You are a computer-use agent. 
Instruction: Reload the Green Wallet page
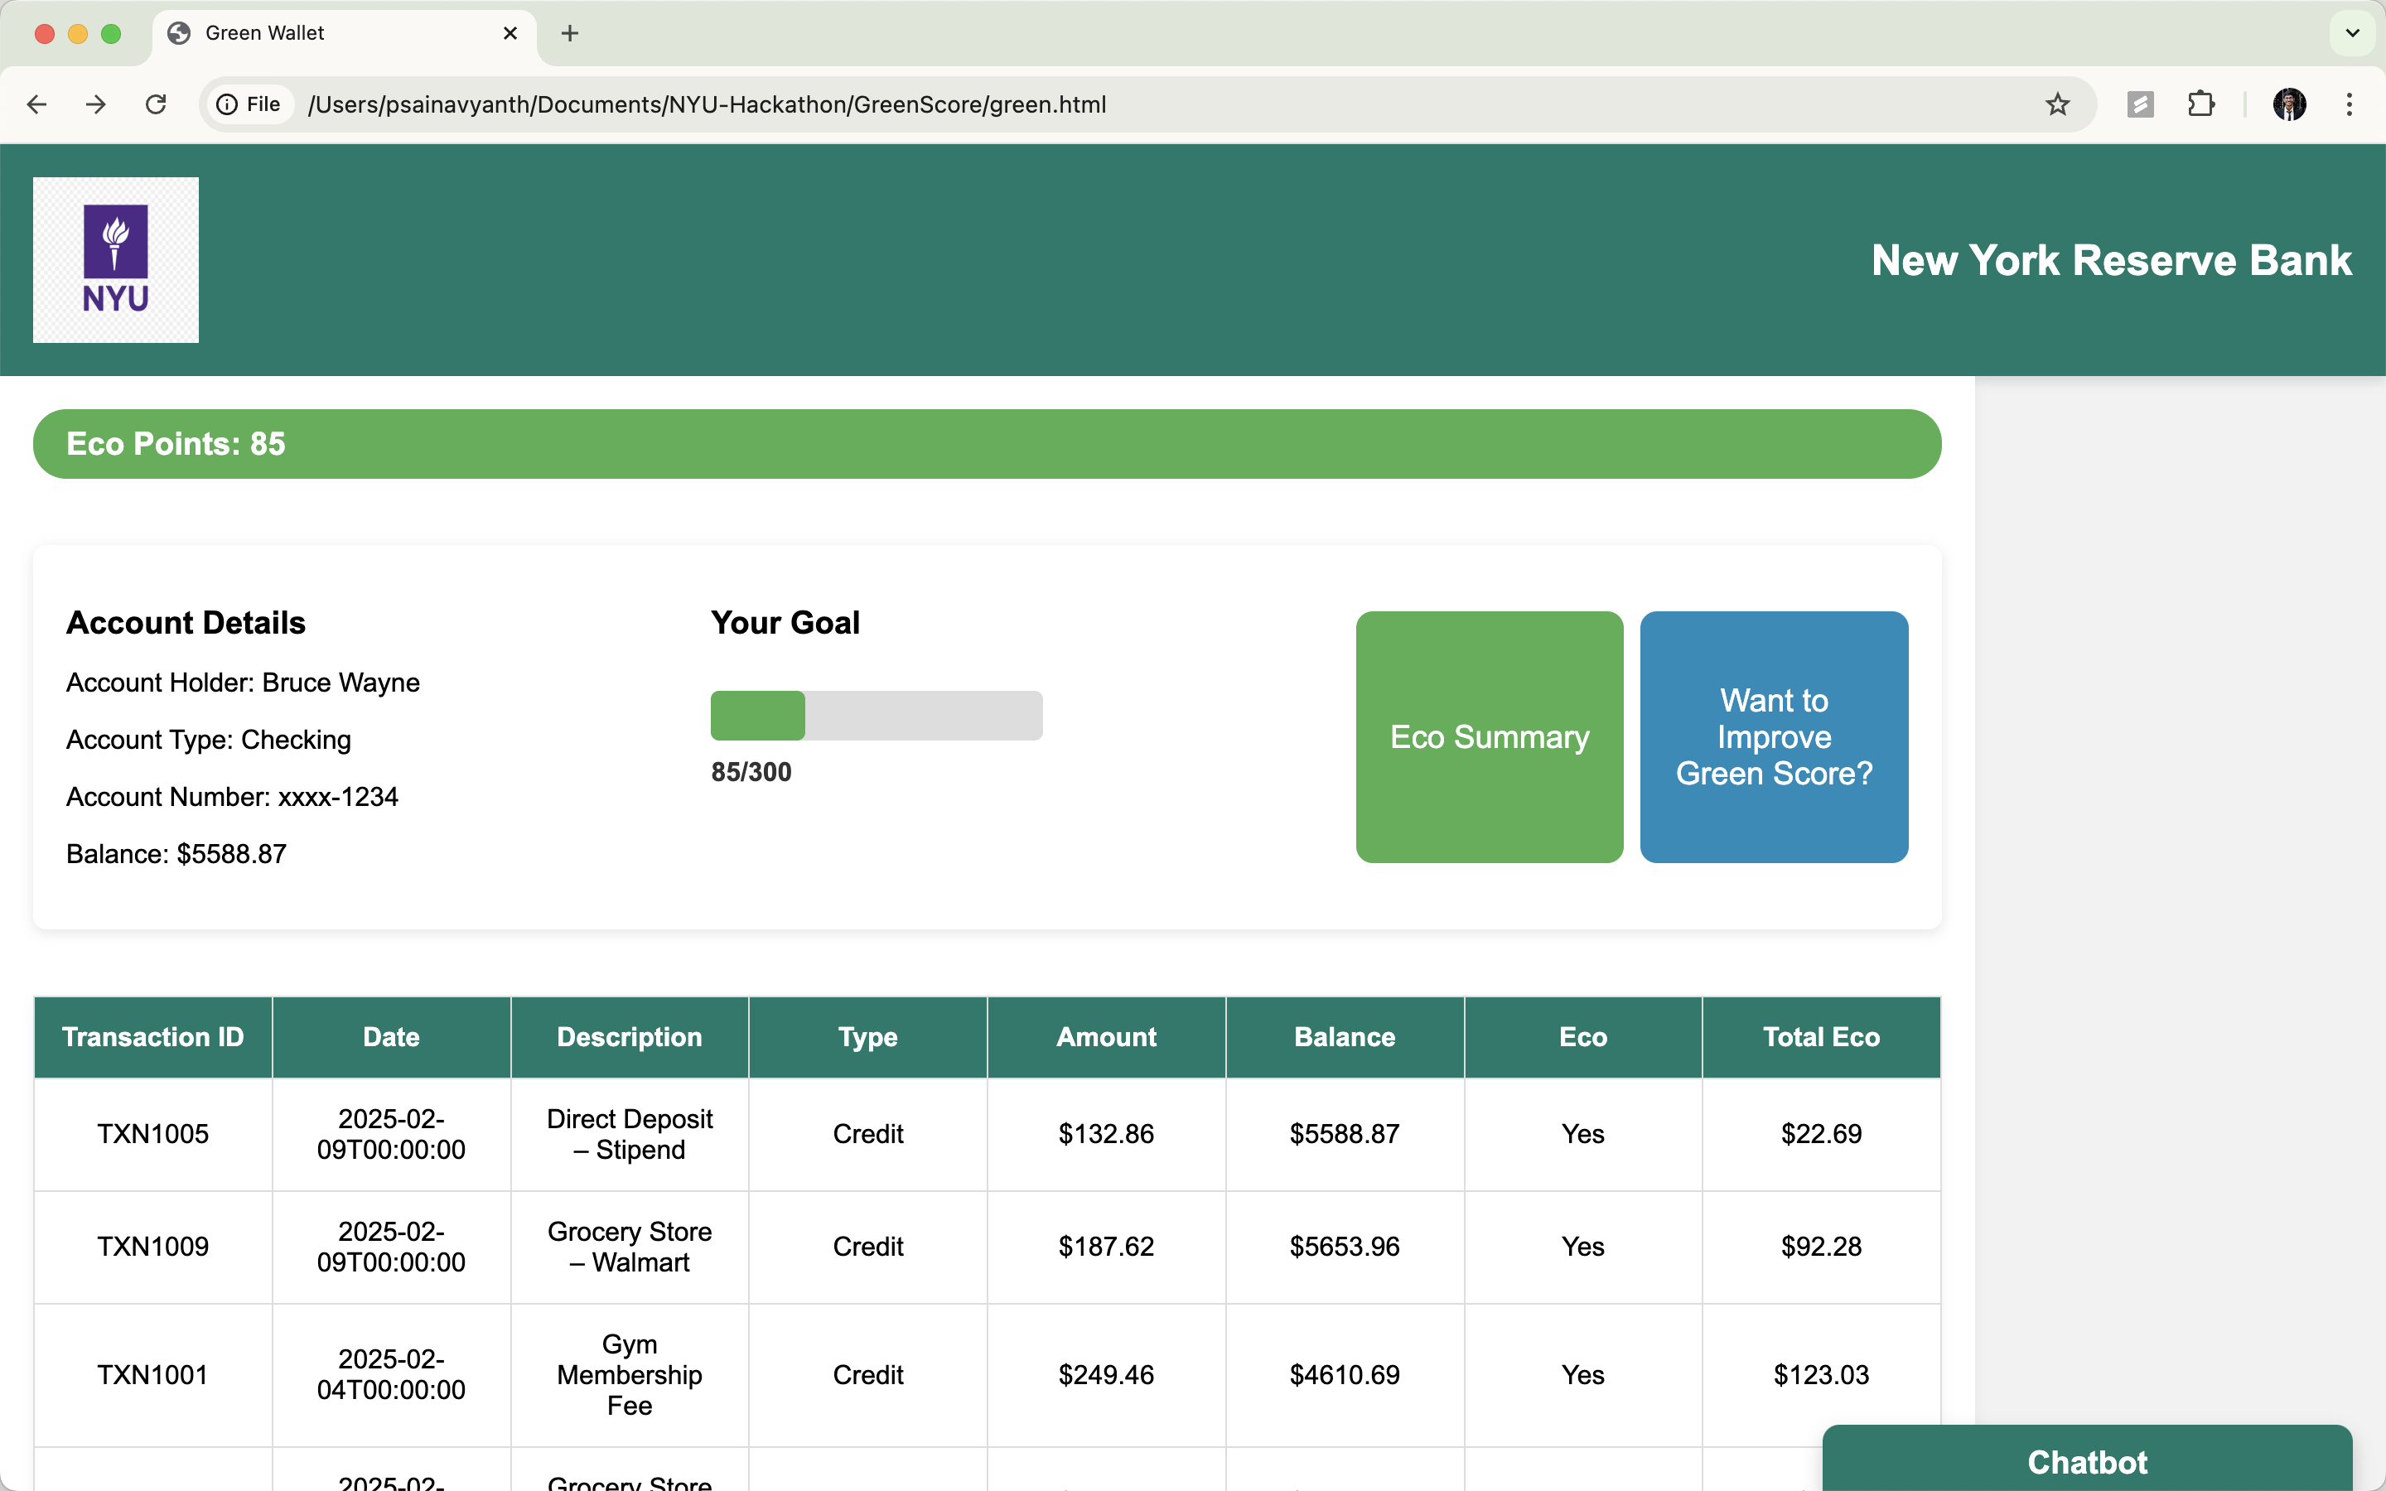point(156,104)
